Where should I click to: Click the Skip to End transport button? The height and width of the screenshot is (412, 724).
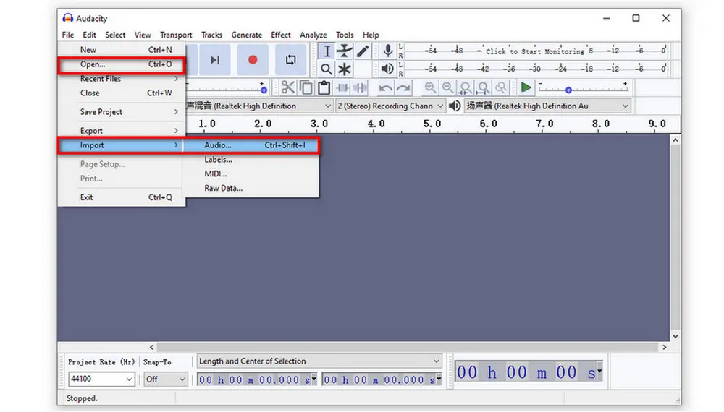click(x=215, y=60)
